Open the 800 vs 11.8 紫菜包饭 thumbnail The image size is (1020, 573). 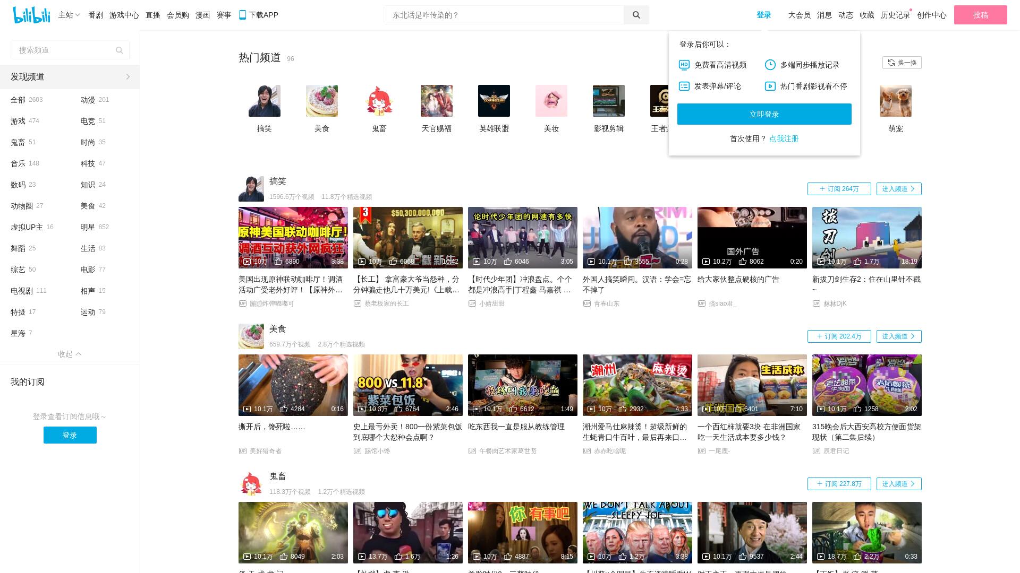[408, 385]
